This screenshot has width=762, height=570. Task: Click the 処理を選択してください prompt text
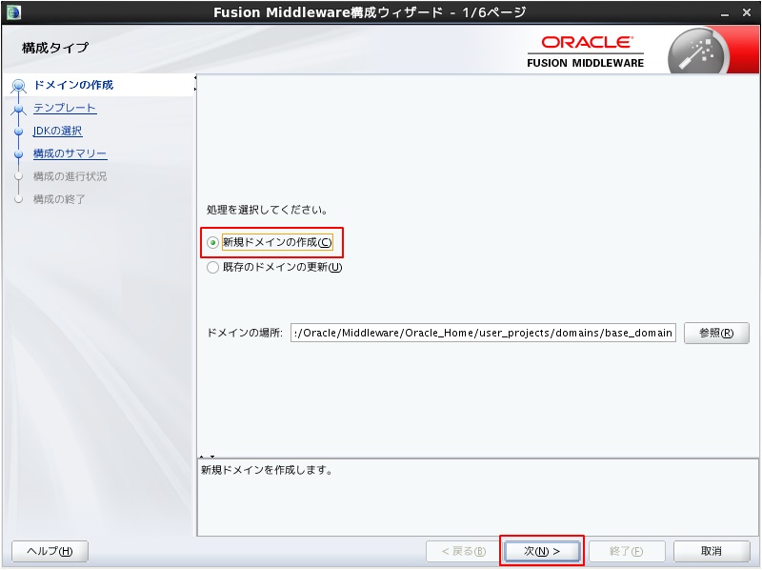tap(267, 210)
